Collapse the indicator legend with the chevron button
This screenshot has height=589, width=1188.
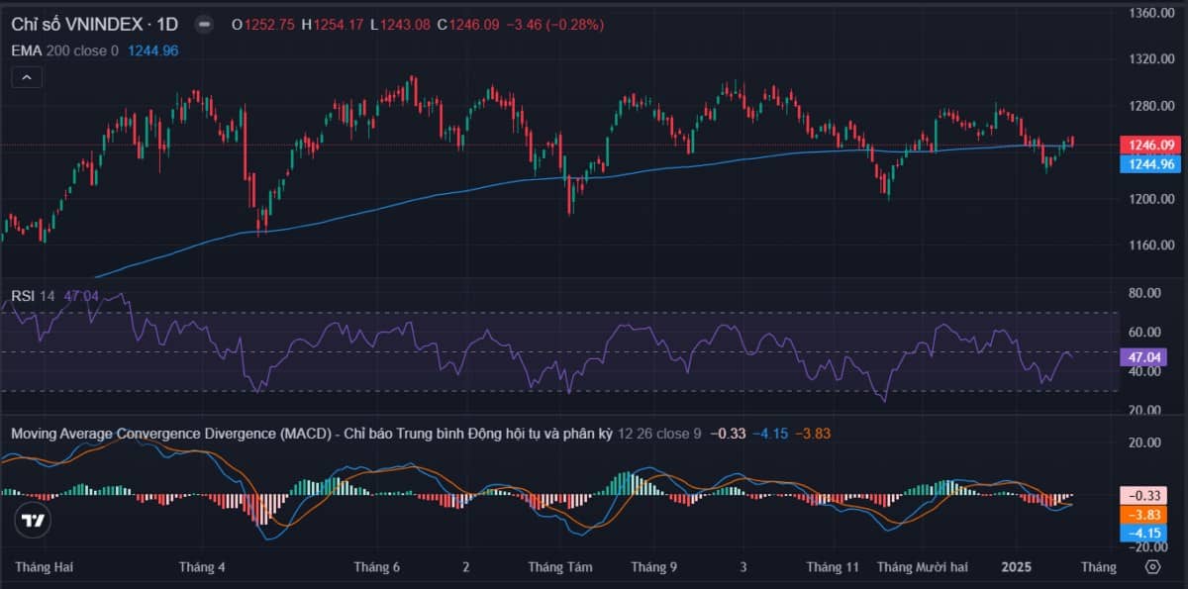click(27, 77)
